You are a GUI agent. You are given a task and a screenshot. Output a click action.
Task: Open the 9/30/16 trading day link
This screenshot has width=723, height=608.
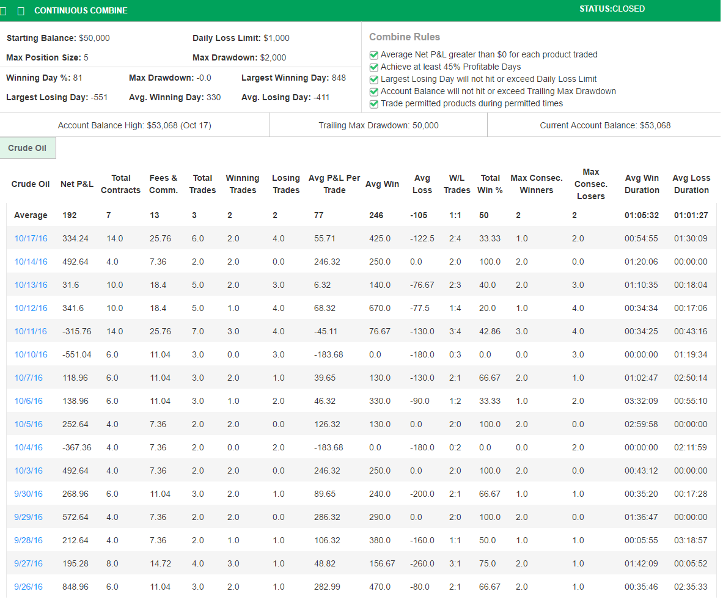coord(29,494)
